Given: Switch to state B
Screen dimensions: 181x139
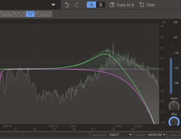Looking at the screenshot, I should coord(101,5).
